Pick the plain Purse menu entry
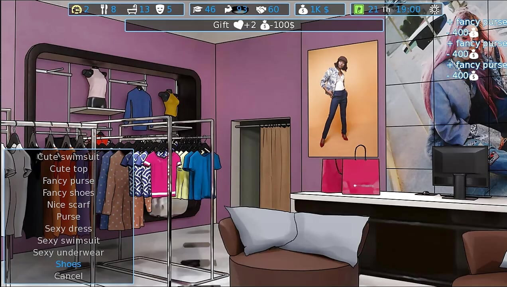This screenshot has height=287, width=507. [69, 216]
